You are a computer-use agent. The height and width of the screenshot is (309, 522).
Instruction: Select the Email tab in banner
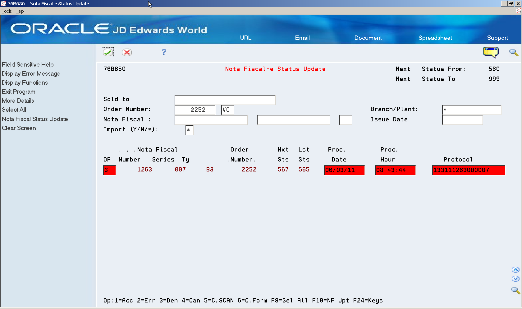[302, 38]
